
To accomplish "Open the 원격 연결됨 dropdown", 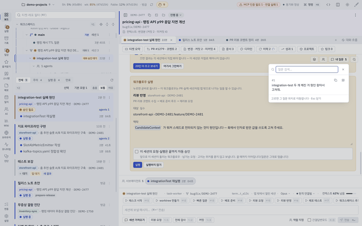I will point(305,194).
